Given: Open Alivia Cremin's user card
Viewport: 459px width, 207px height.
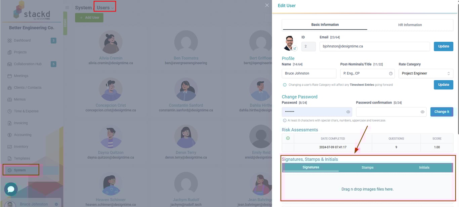Looking at the screenshot, I should coord(111,48).
